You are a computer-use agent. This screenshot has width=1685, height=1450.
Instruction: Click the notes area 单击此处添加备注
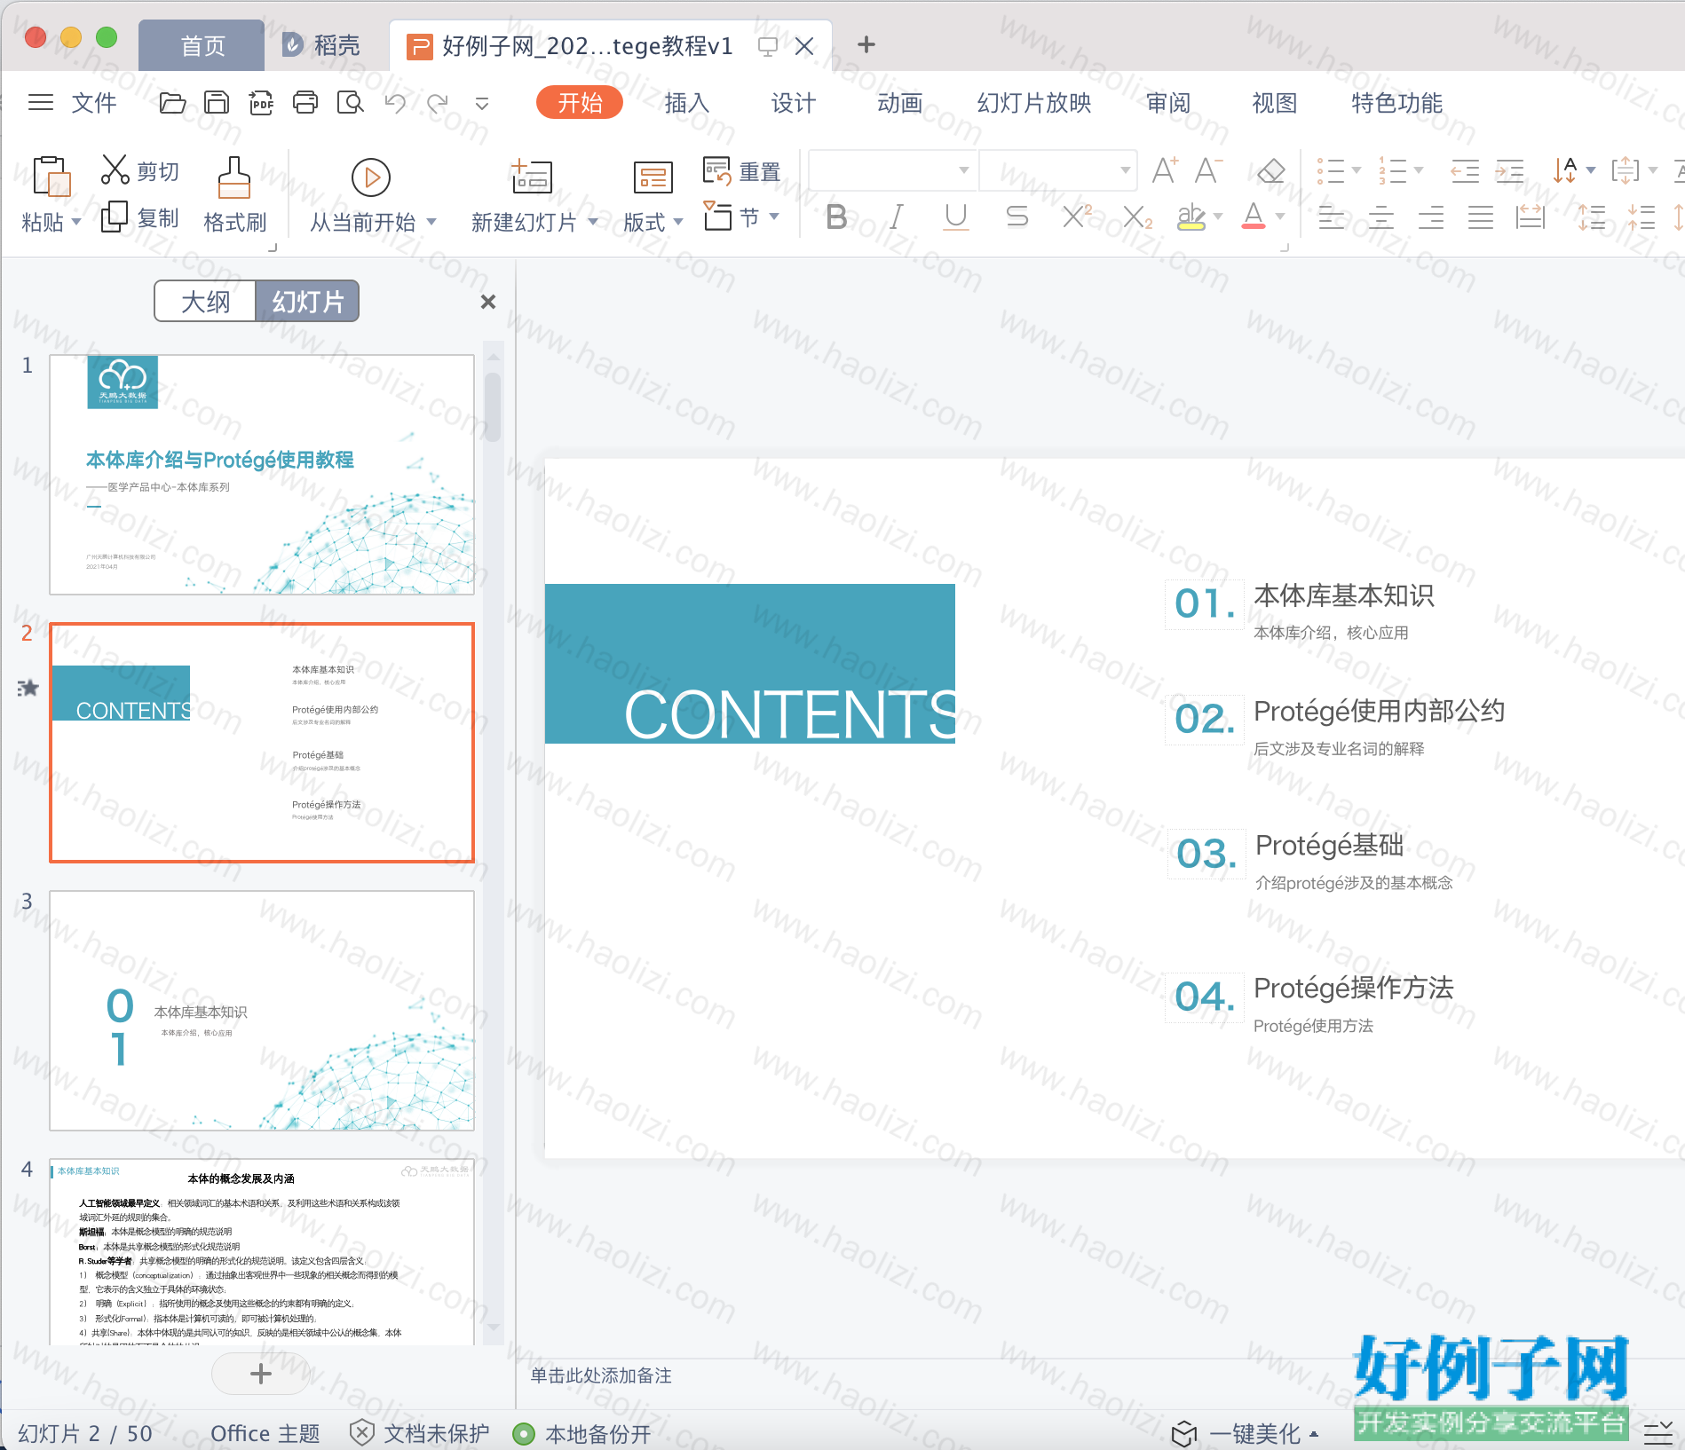601,1375
